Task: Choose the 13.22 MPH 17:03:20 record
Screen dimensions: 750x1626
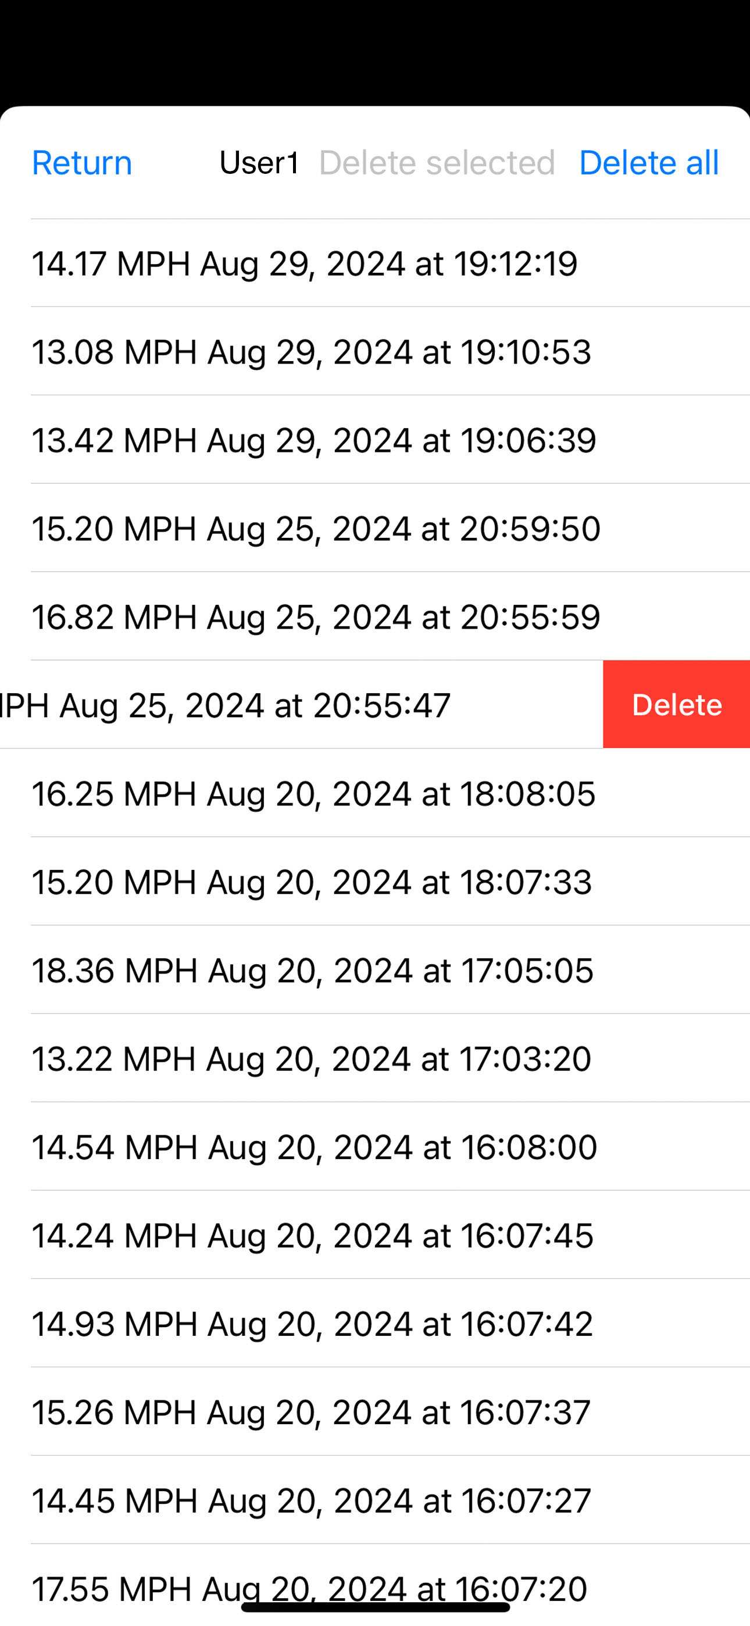Action: (x=311, y=1058)
